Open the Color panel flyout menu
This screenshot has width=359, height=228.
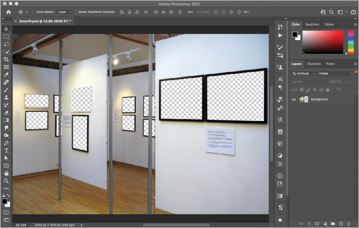(355, 24)
